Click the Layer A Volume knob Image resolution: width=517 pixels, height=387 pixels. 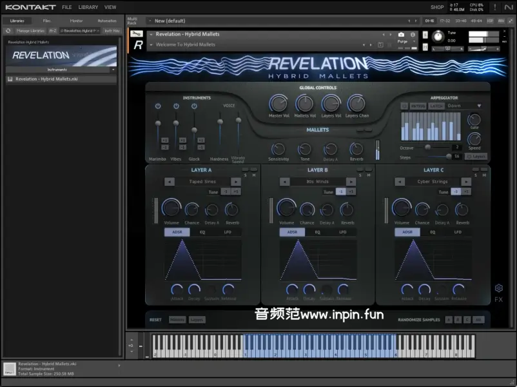(171, 208)
